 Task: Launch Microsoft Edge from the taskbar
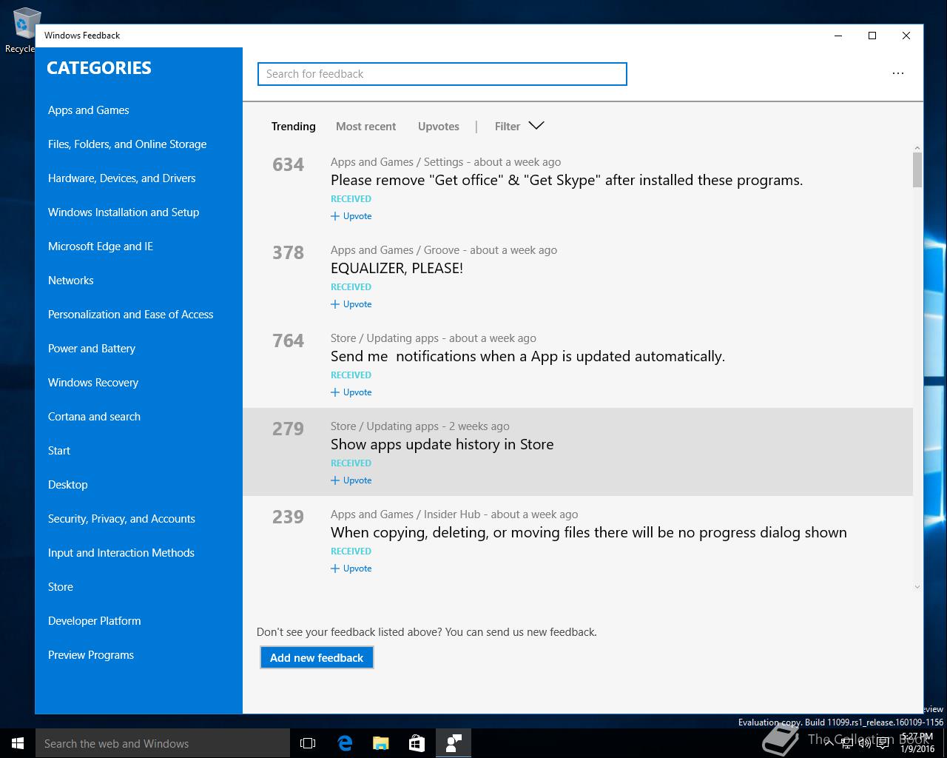pos(344,743)
